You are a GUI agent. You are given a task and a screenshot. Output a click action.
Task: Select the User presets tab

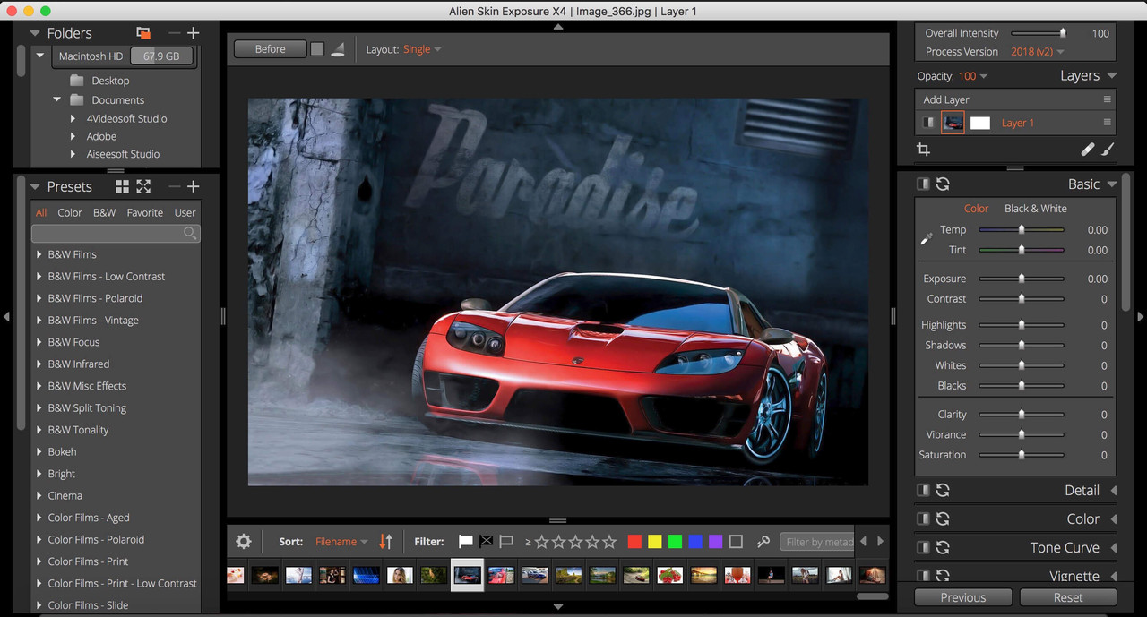185,212
